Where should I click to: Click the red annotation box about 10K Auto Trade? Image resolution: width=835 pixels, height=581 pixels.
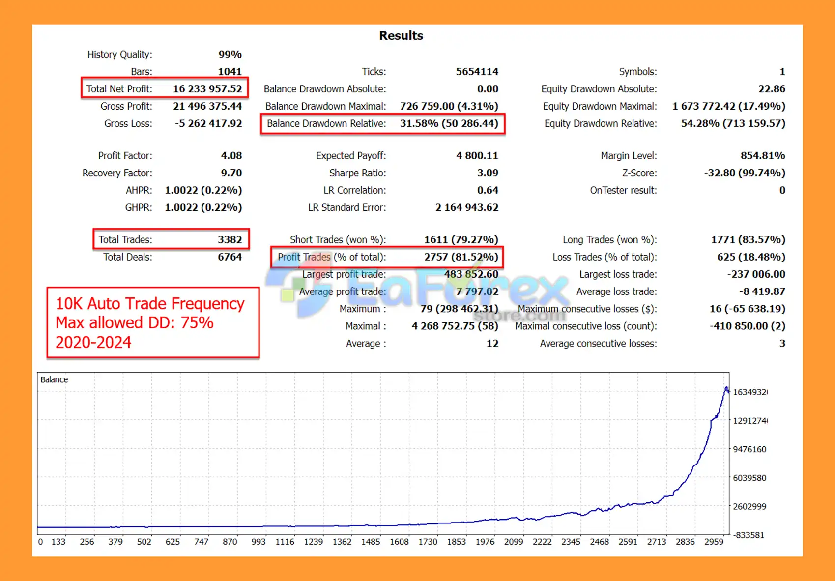click(152, 322)
